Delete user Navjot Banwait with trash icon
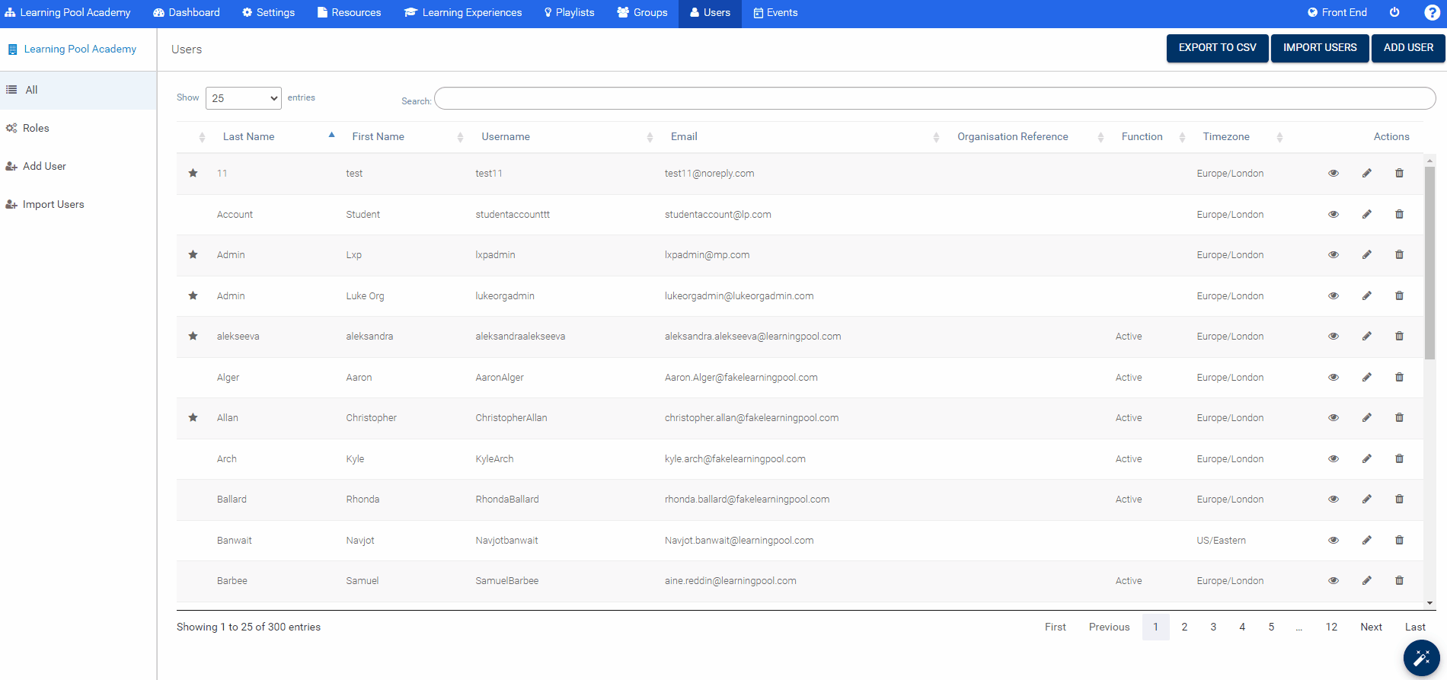The height and width of the screenshot is (680, 1447). [1399, 540]
